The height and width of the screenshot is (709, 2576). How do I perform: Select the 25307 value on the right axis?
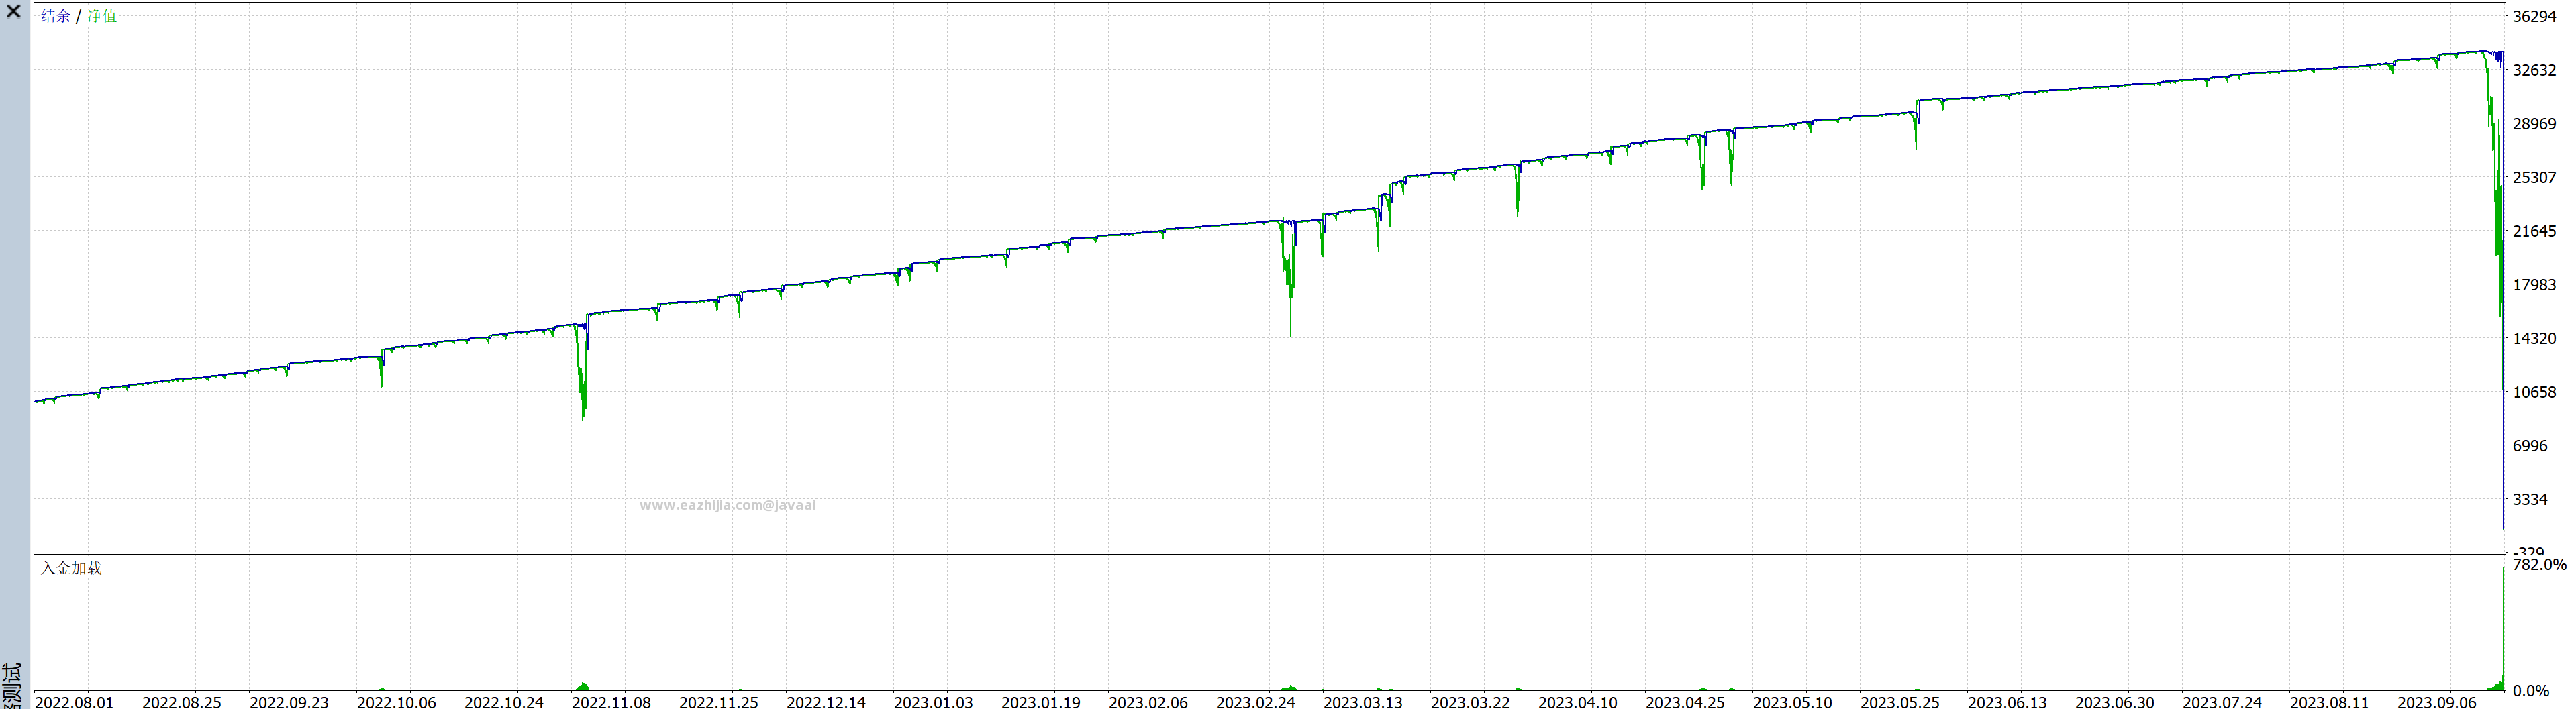(x=2534, y=178)
